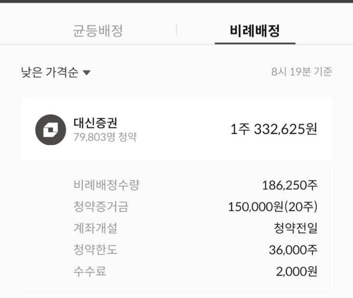The image size is (353, 298).
Task: Click the 대신증권 circular logo icon
Action: [51, 130]
